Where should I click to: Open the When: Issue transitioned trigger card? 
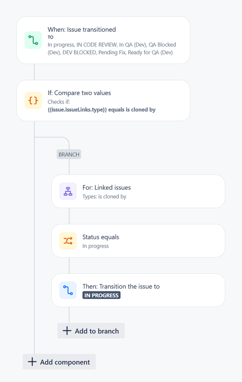click(x=103, y=40)
